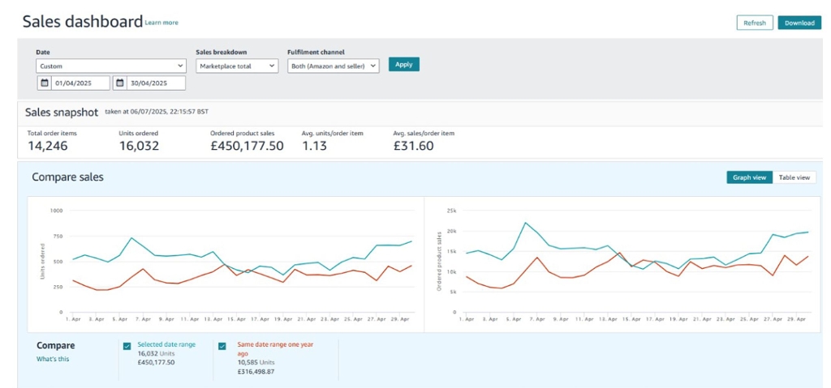831x388 pixels.
Task: Uncheck the Selected date range checkbox
Action: click(x=127, y=346)
